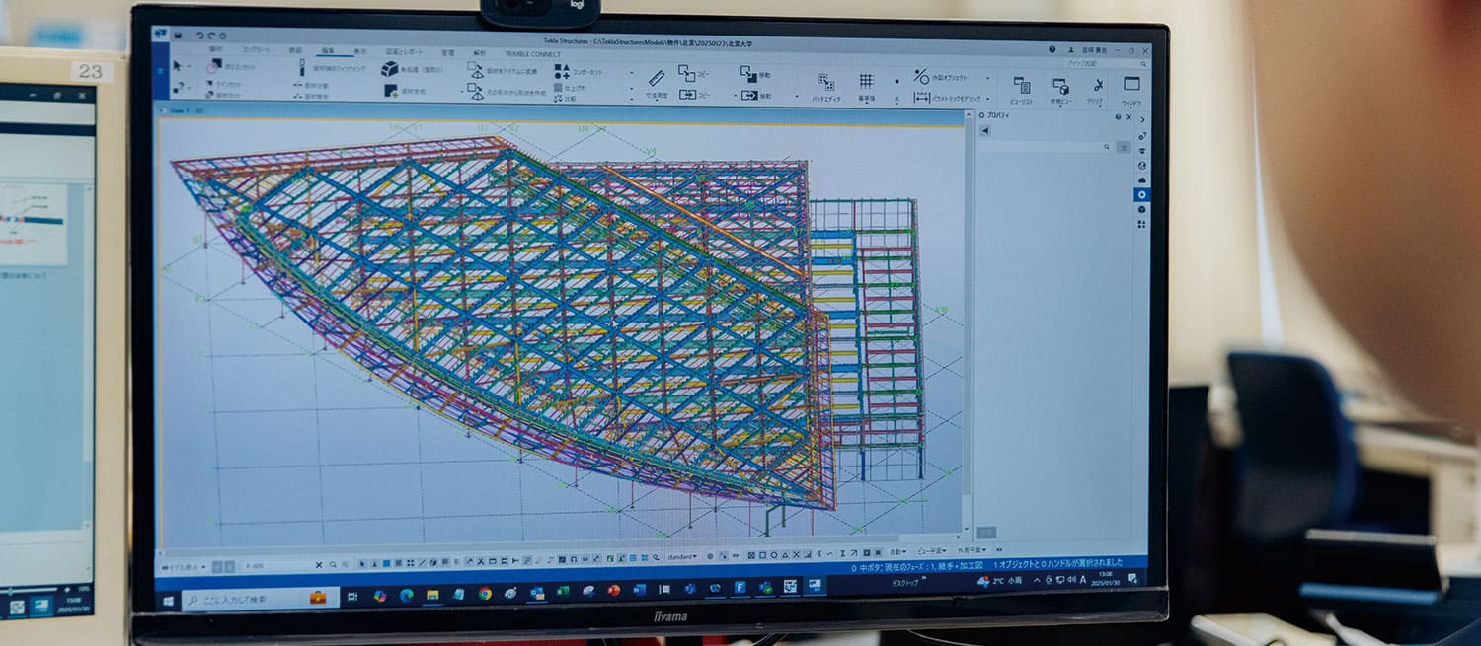The height and width of the screenshot is (646, 1481).
Task: Open Chrome from the Windows taskbar
Action: pyautogui.click(x=485, y=594)
